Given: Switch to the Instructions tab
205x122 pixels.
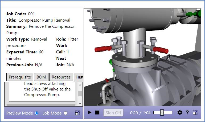Looking at the screenshot, I should pyautogui.click(x=79, y=77).
